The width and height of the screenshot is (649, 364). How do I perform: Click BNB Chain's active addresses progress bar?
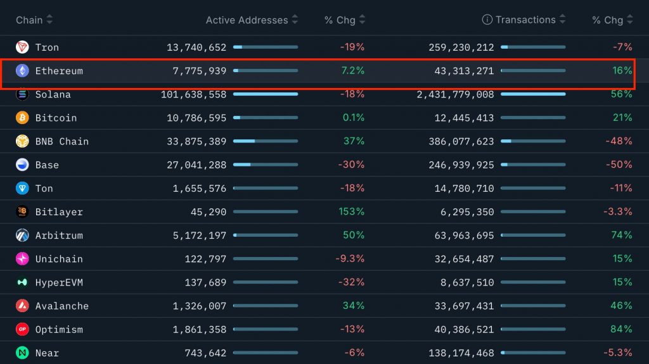[266, 141]
